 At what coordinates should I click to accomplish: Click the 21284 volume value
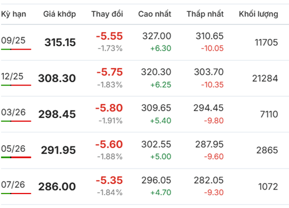pos(265,78)
